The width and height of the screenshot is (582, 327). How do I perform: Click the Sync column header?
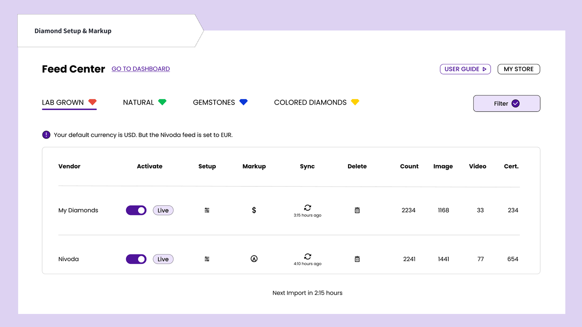tap(307, 166)
